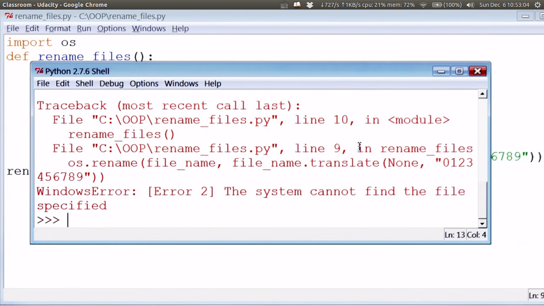The width and height of the screenshot is (544, 306).
Task: Open Edit menu in rename_files.py editor
Action: (32, 29)
